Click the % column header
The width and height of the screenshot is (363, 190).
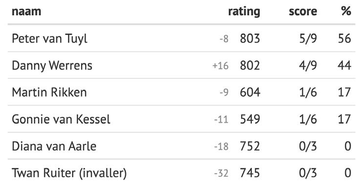346,11
